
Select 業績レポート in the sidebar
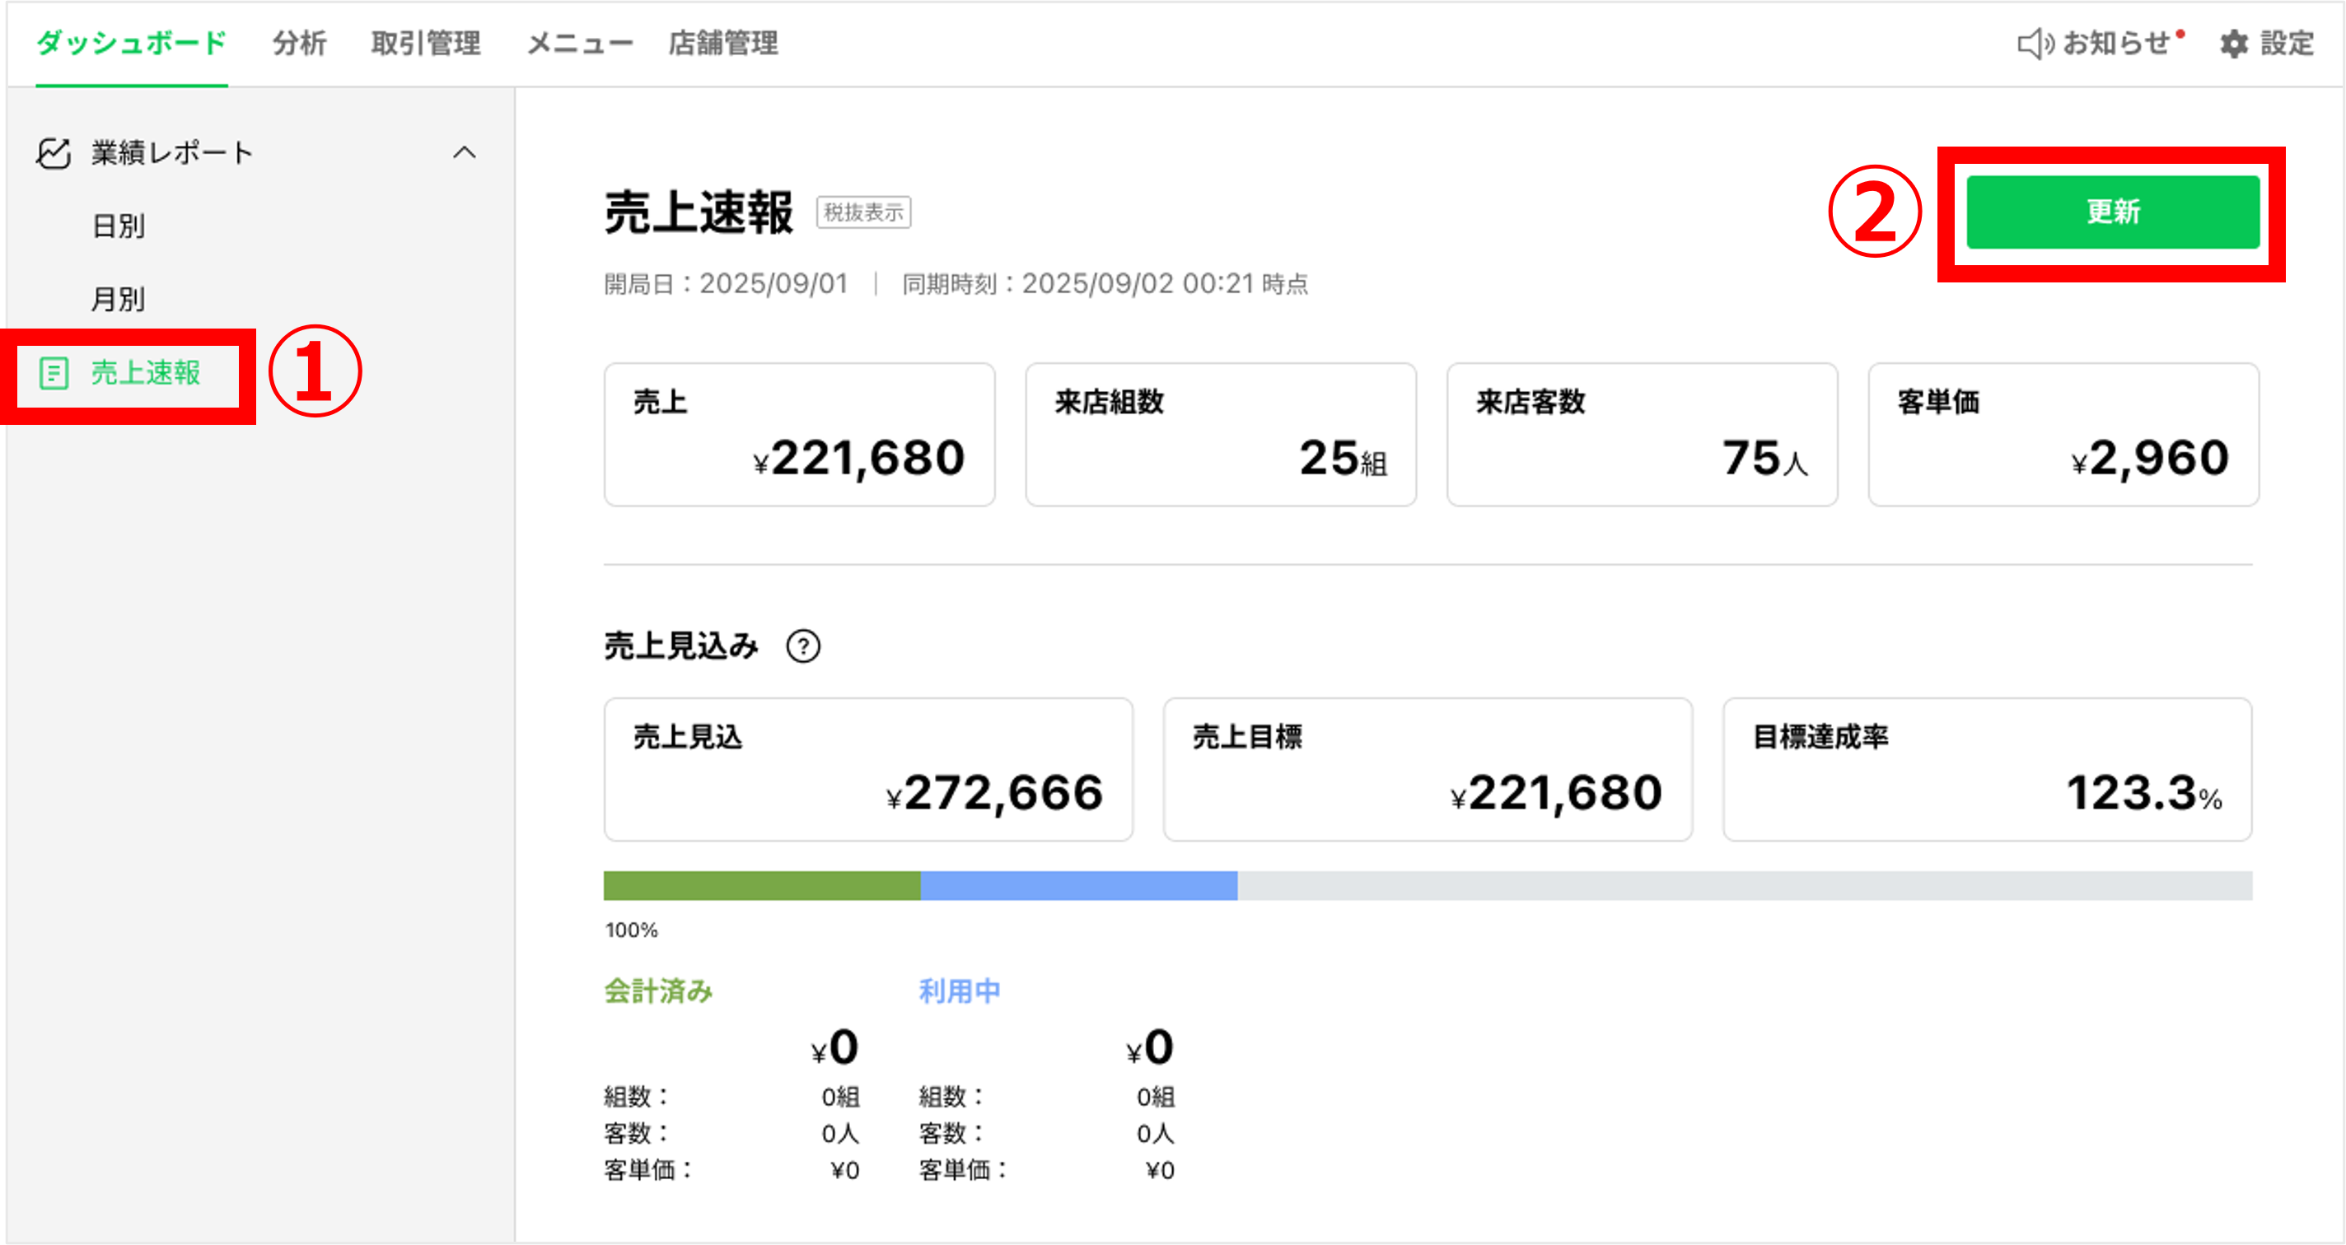[x=171, y=153]
